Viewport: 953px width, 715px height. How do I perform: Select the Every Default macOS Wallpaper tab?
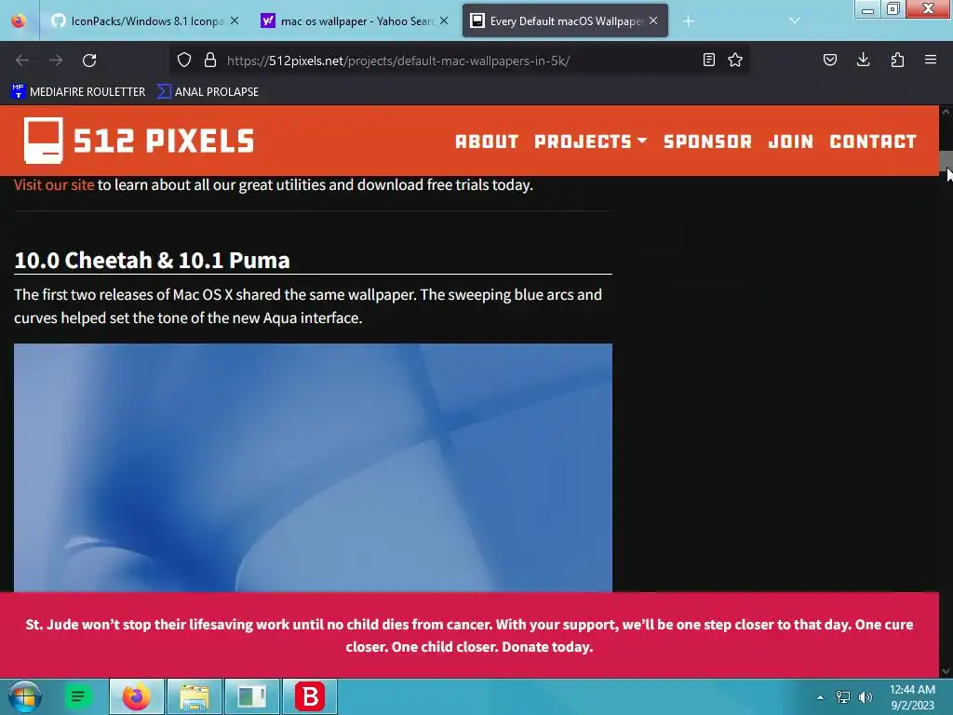coord(565,20)
